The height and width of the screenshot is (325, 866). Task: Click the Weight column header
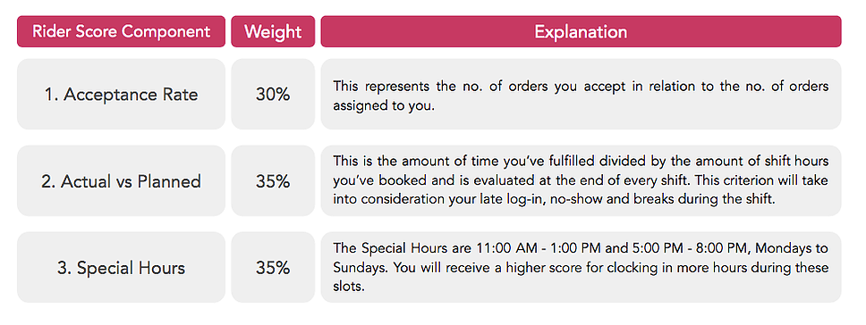(x=273, y=31)
